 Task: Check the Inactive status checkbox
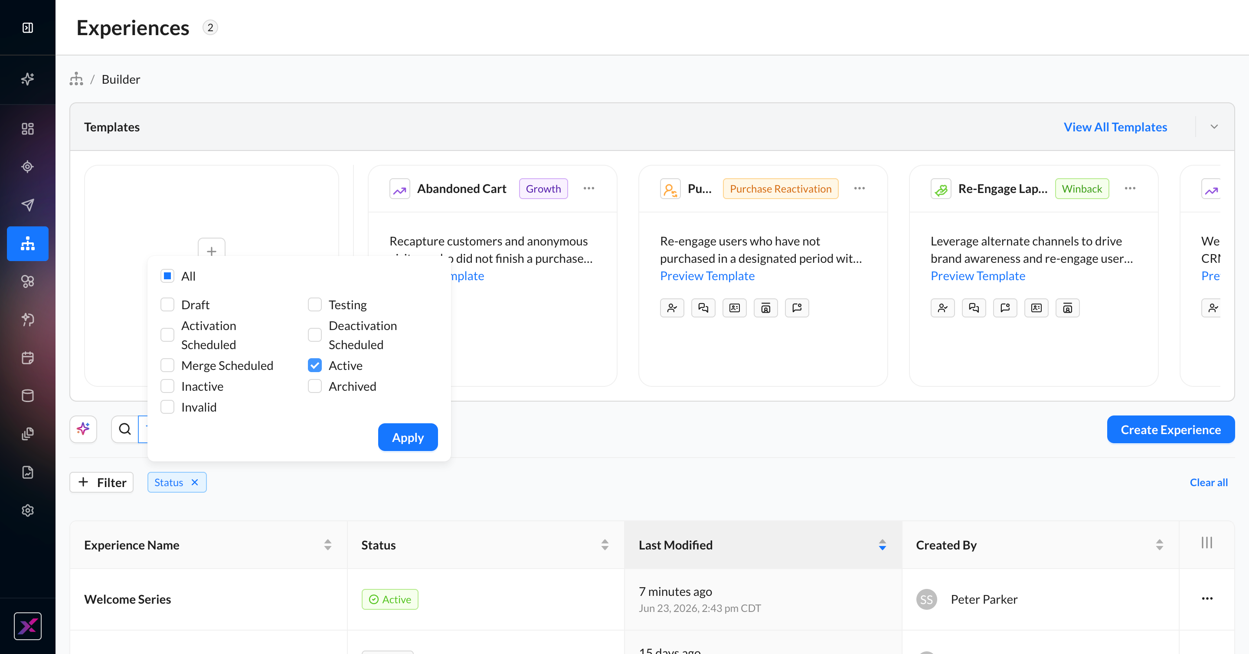pyautogui.click(x=167, y=386)
